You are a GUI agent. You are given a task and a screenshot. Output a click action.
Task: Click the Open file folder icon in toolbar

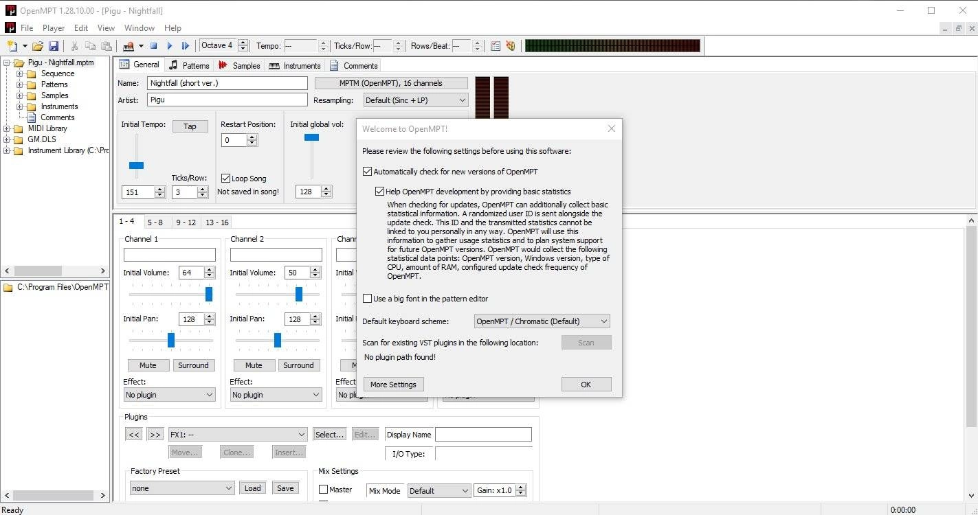38,46
